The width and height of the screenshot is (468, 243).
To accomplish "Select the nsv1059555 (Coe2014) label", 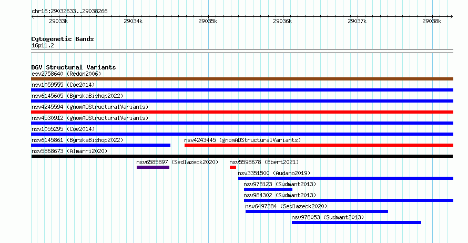I will coord(63,85).
